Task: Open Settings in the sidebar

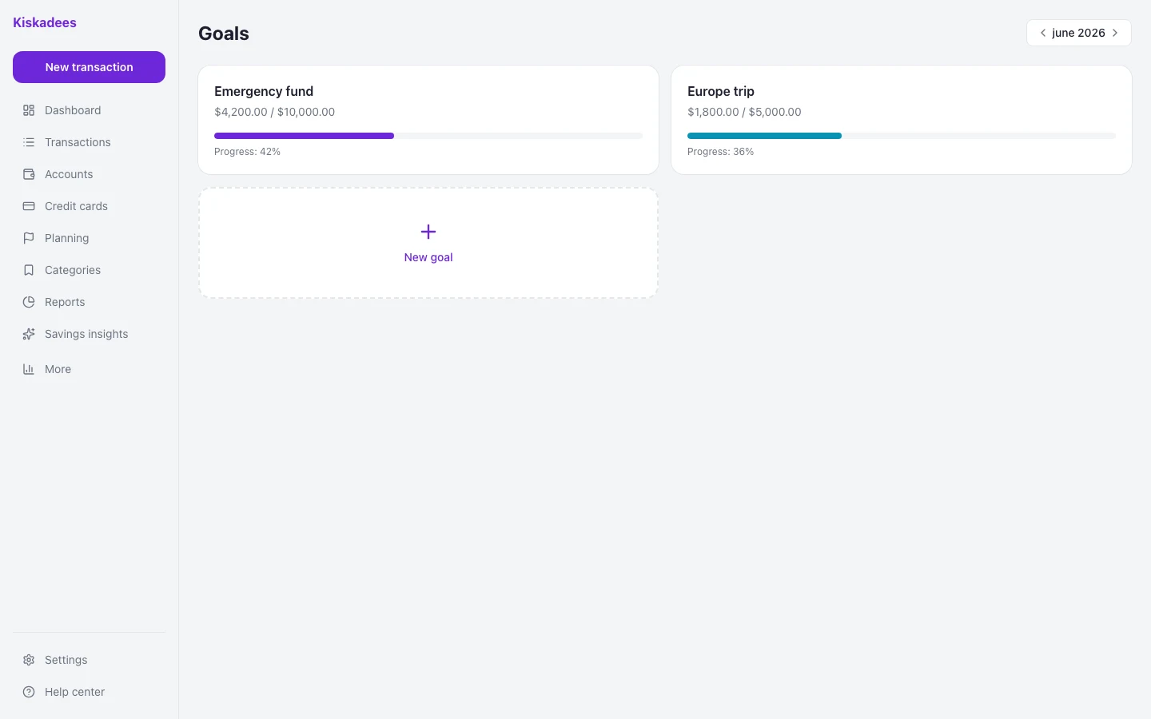Action: tap(89, 660)
